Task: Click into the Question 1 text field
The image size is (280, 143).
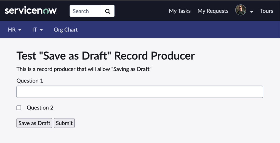Action: click(140, 92)
